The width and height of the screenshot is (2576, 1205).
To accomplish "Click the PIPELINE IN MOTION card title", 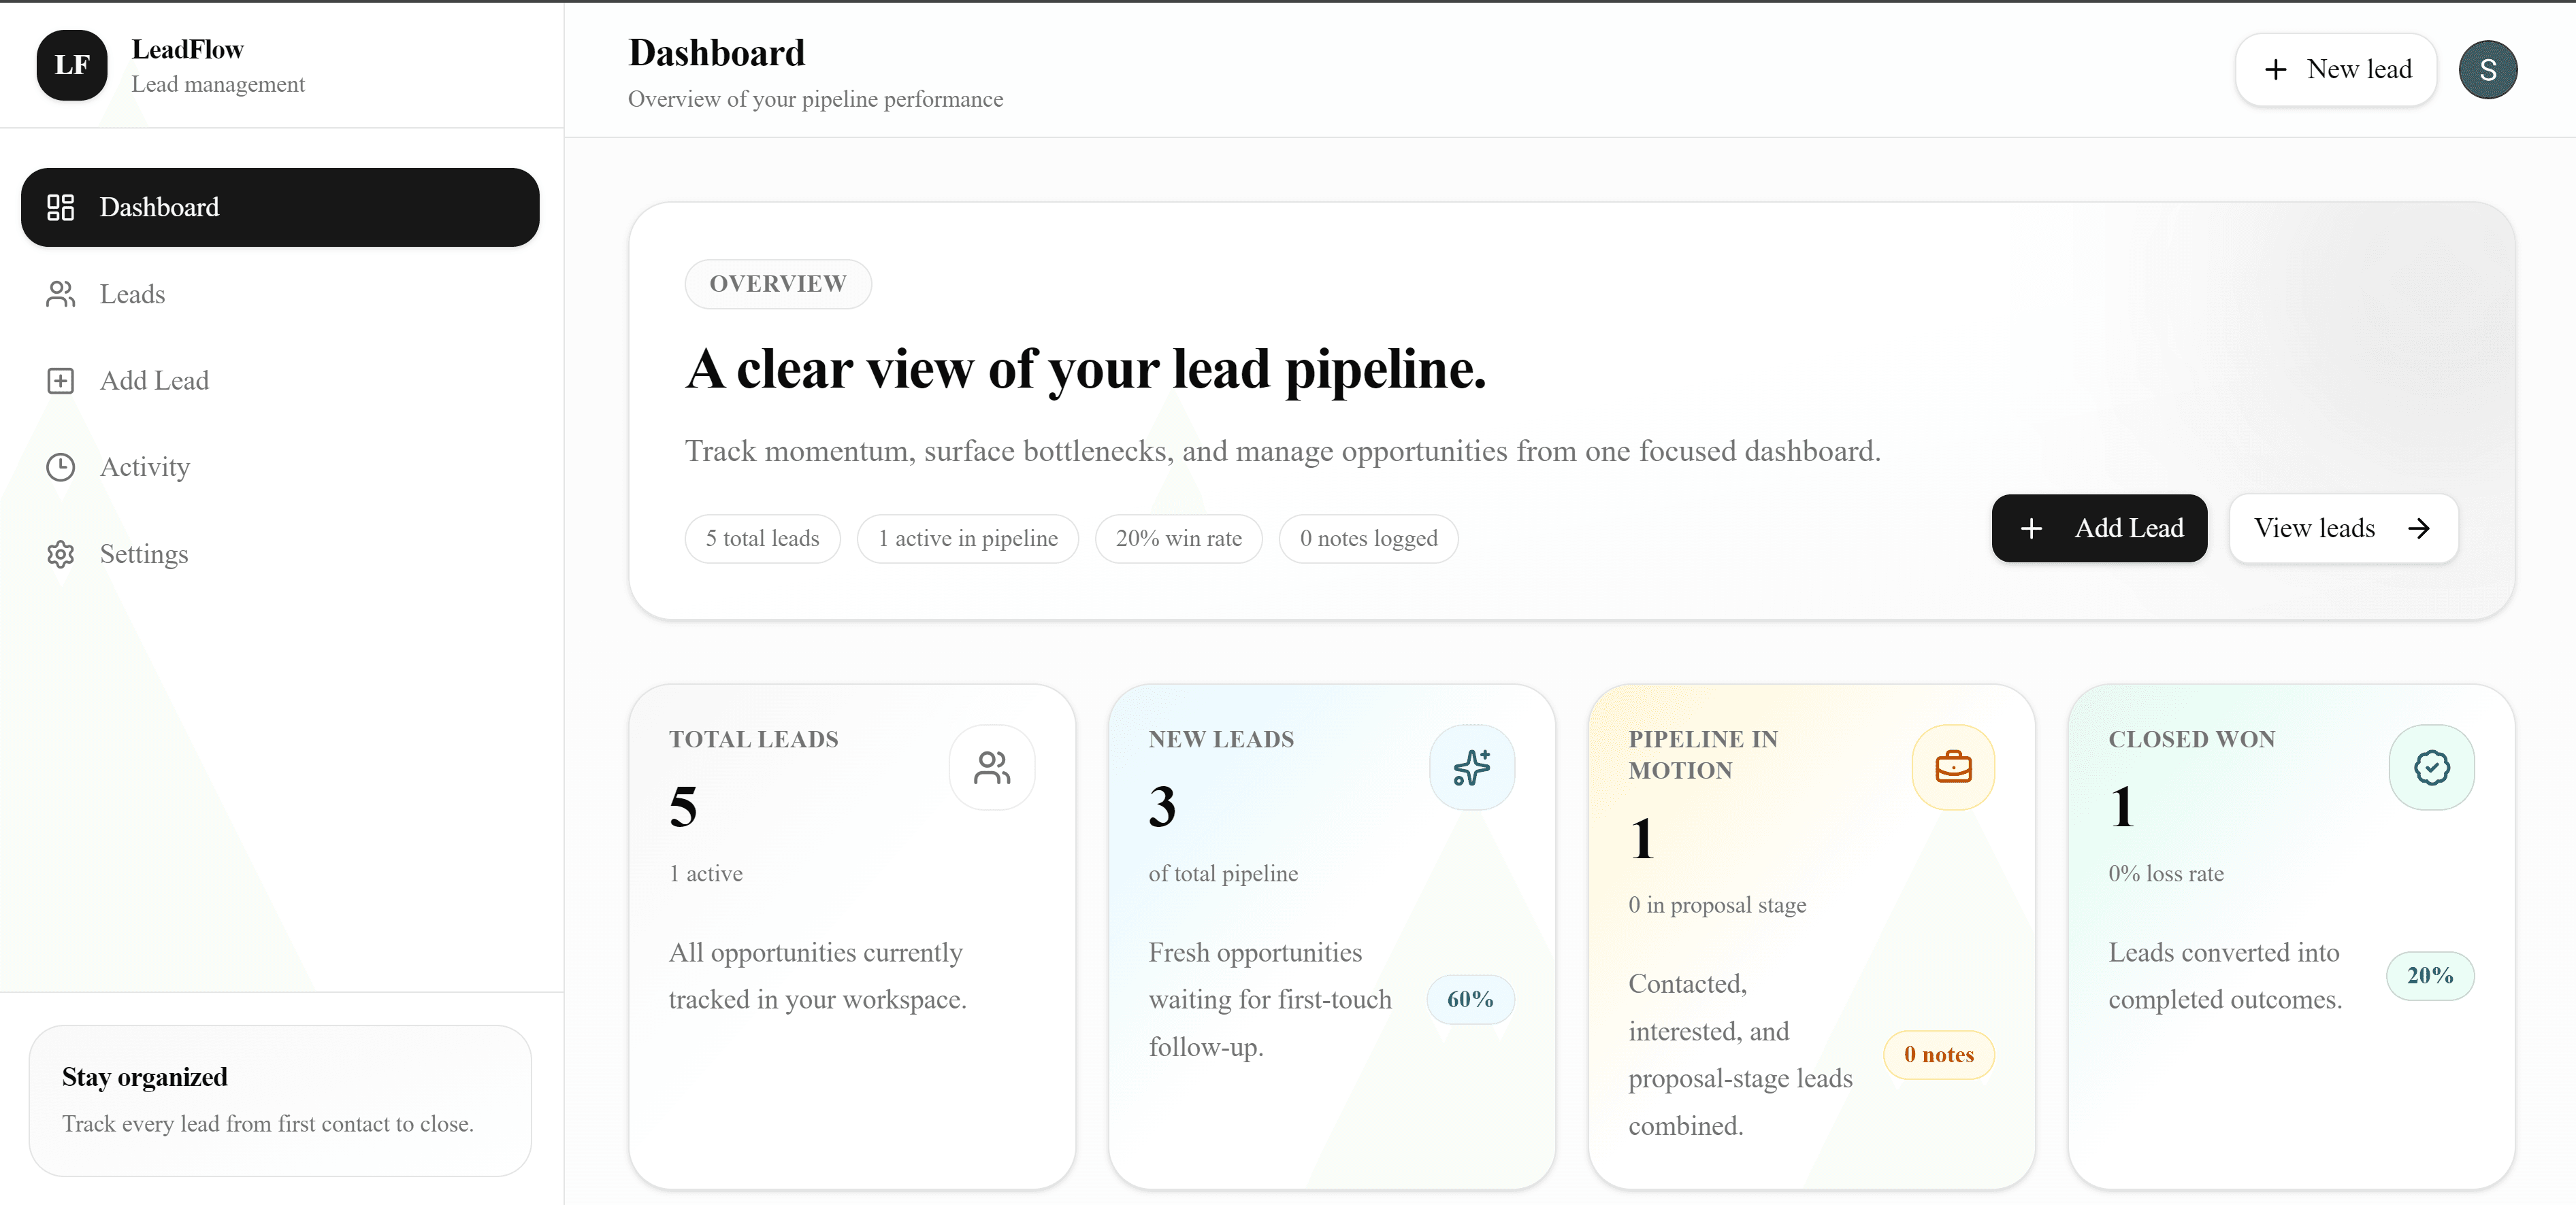I will coord(1703,756).
